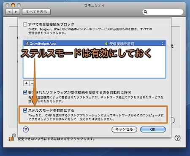
Task: Toggle the signed software auto-allow checkbox
Action: pyautogui.click(x=25, y=92)
